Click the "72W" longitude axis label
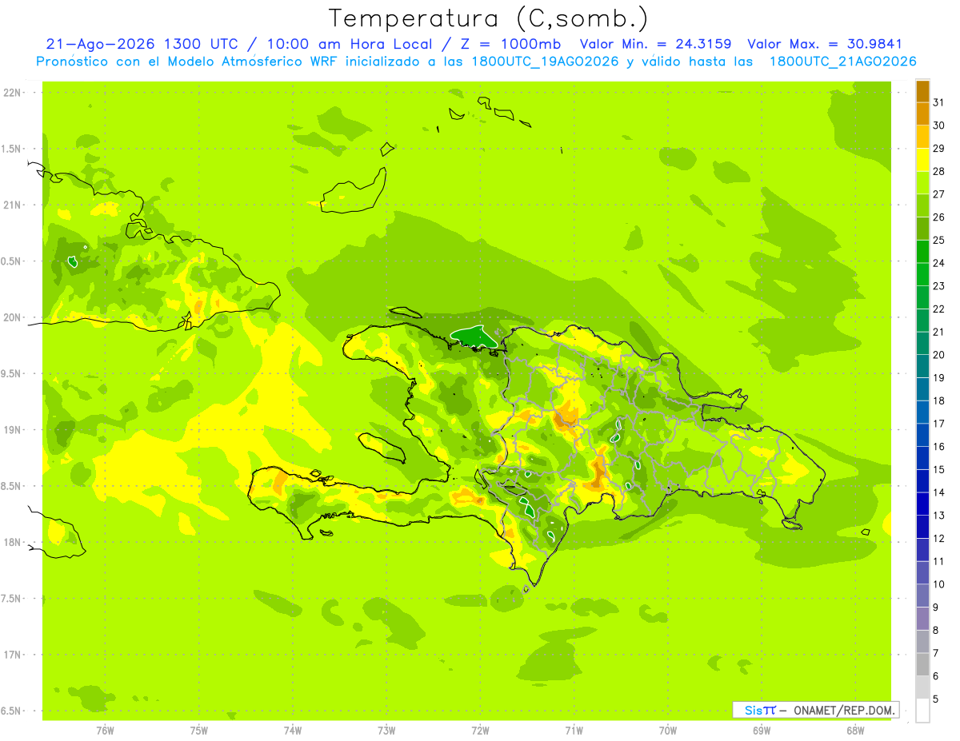 pyautogui.click(x=480, y=730)
